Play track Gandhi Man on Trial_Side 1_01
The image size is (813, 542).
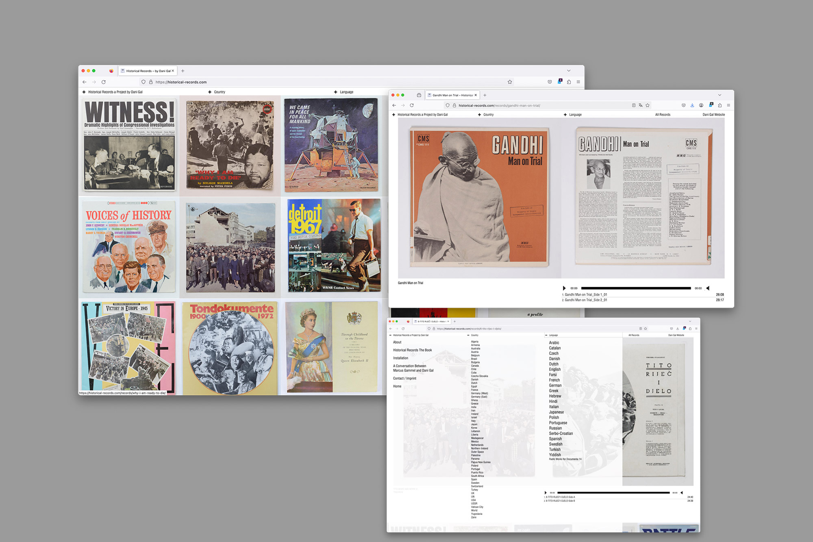643,295
